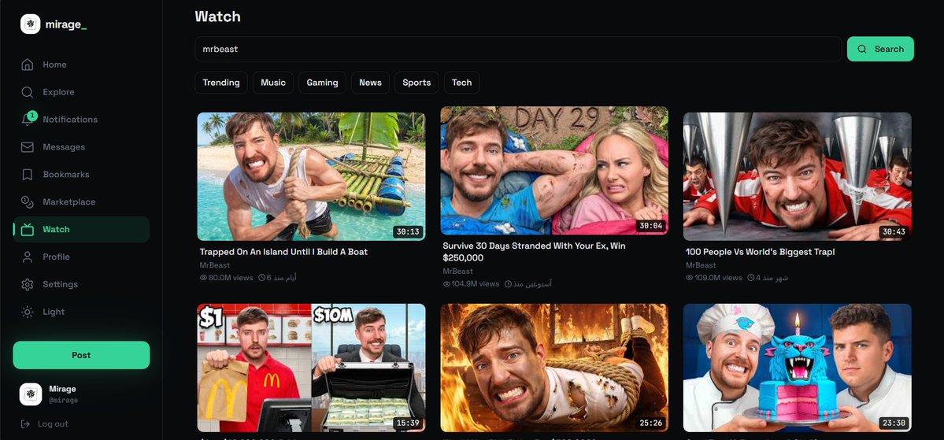Click the 23:30 duration badge
This screenshot has width=944, height=440.
click(x=894, y=423)
